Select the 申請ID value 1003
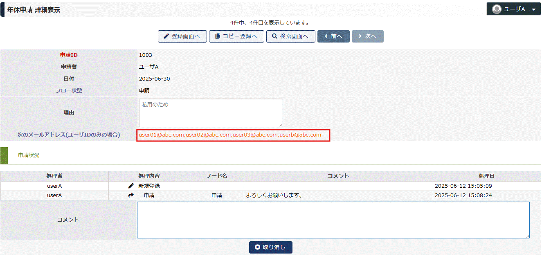 point(146,55)
